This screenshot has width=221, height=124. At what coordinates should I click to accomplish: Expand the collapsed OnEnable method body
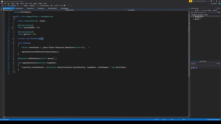(13, 39)
